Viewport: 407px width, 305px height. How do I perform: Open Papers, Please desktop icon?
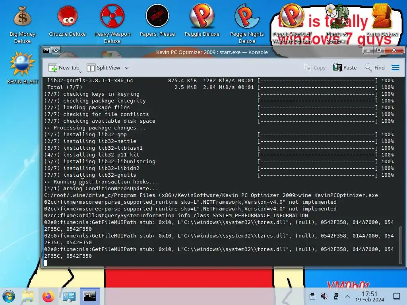point(157,21)
